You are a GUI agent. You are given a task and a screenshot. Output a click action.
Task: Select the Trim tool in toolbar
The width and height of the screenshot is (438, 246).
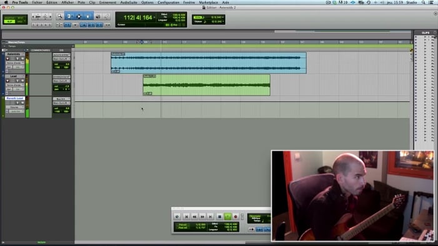point(69,17)
